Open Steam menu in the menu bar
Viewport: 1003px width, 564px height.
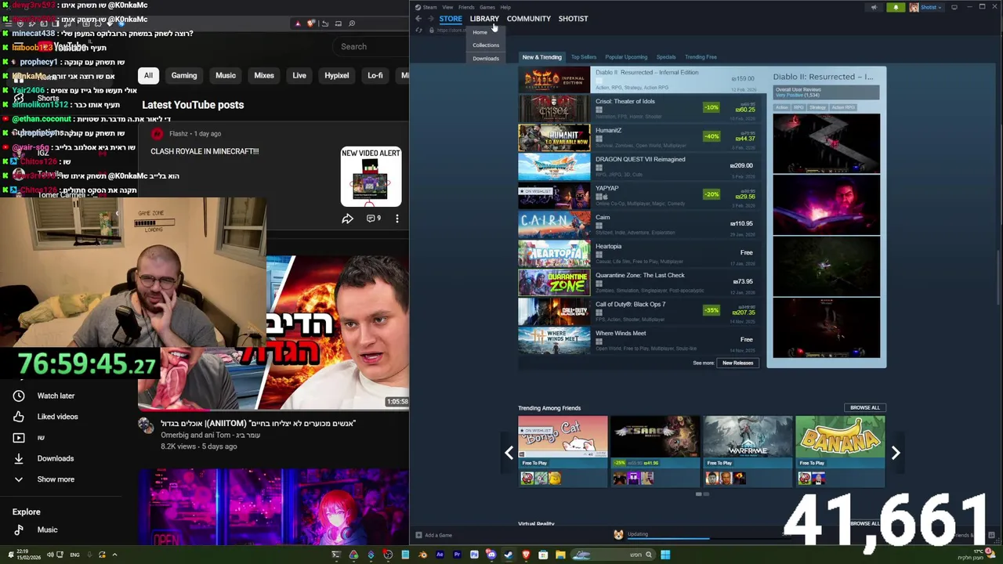click(x=429, y=7)
